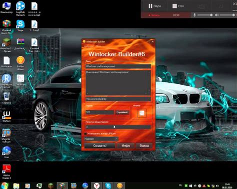Open the Yandex browser taskbar icon
237x189 pixels.
click(x=96, y=186)
